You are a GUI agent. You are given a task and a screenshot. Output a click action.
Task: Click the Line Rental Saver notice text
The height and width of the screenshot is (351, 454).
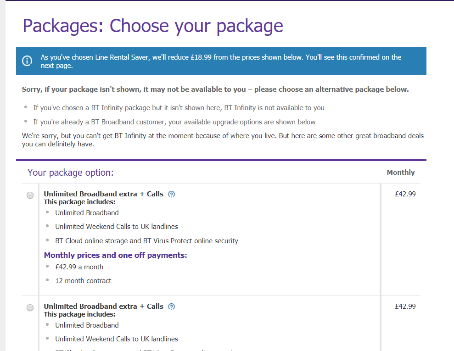pos(221,61)
